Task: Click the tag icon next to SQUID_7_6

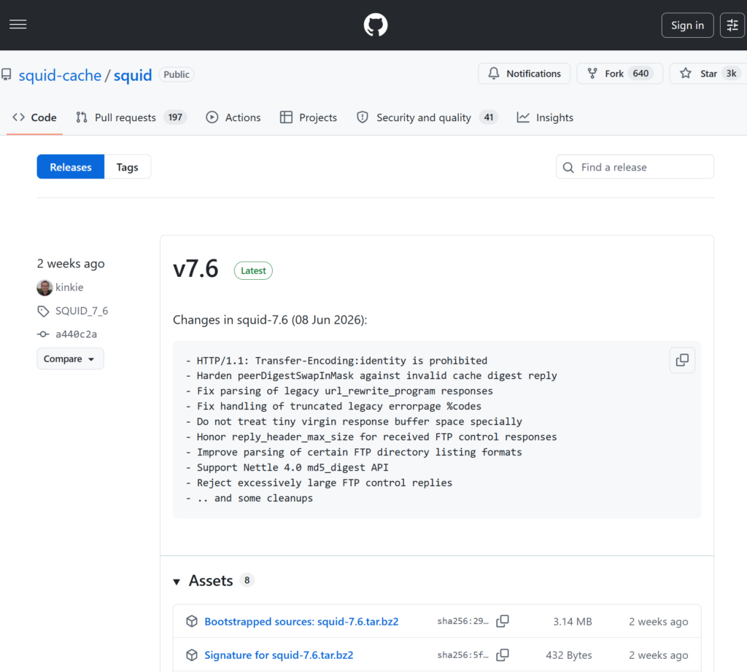Action: click(x=43, y=311)
